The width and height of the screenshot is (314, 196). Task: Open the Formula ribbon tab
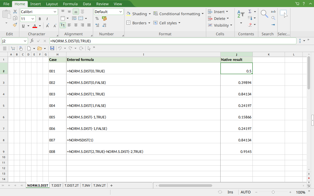click(70, 4)
